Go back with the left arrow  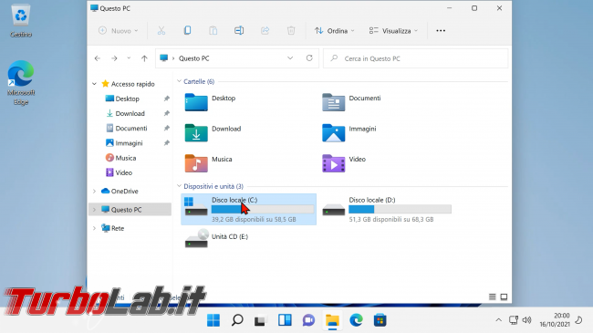pyautogui.click(x=98, y=58)
